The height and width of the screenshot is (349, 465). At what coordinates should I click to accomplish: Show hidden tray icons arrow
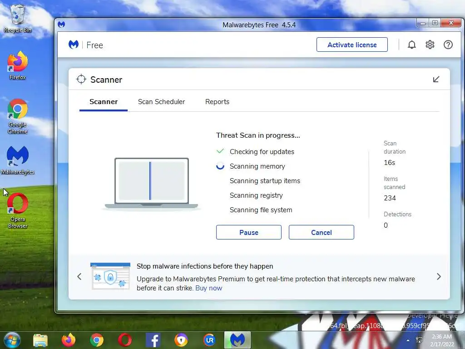coord(408,340)
